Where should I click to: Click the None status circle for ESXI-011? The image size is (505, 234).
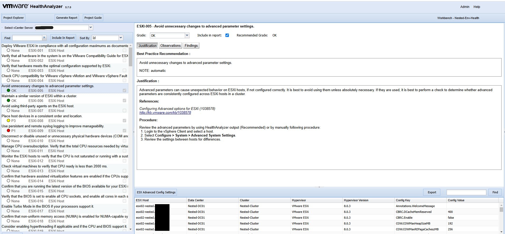point(8,151)
